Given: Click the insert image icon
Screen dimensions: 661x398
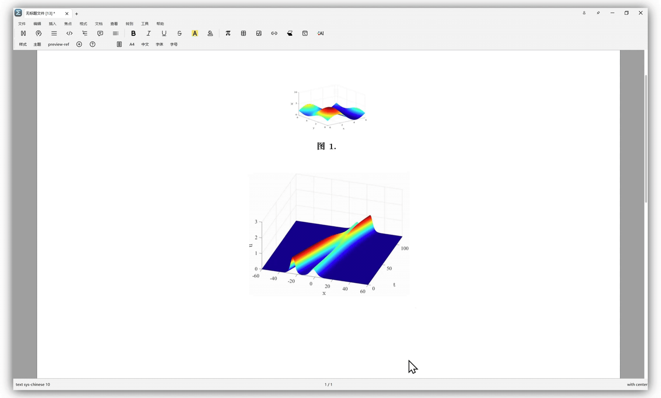Looking at the screenshot, I should coord(259,33).
